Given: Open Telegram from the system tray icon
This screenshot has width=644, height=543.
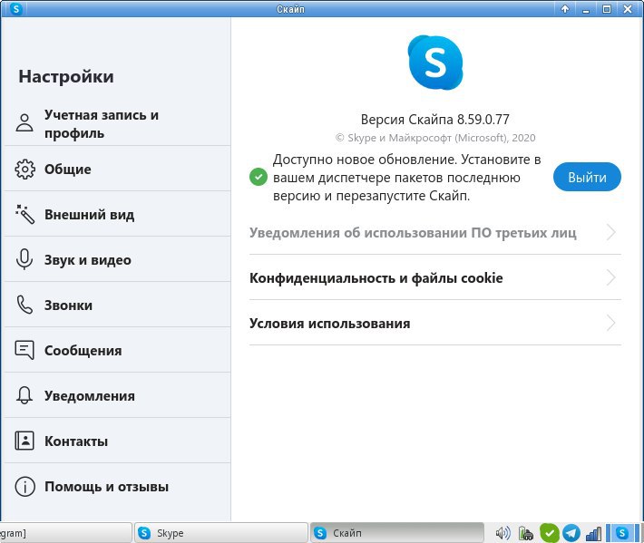Looking at the screenshot, I should [571, 533].
